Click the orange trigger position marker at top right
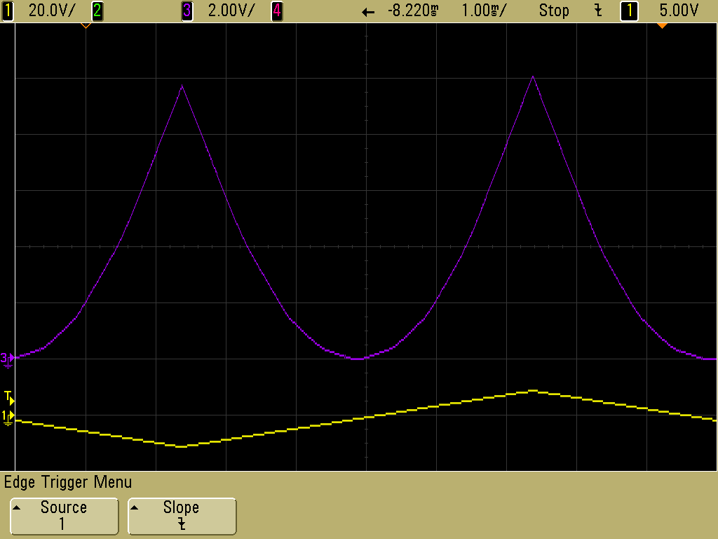 [662, 26]
